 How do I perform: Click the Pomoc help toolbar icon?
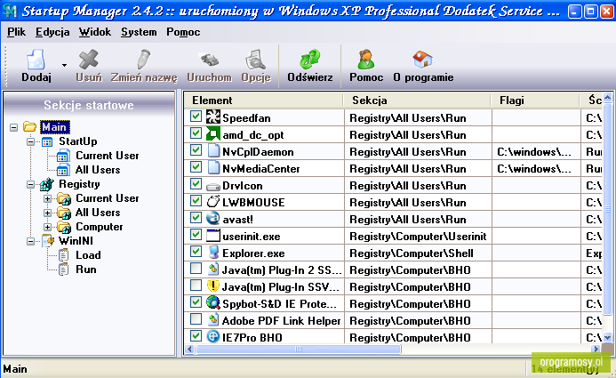pyautogui.click(x=366, y=60)
